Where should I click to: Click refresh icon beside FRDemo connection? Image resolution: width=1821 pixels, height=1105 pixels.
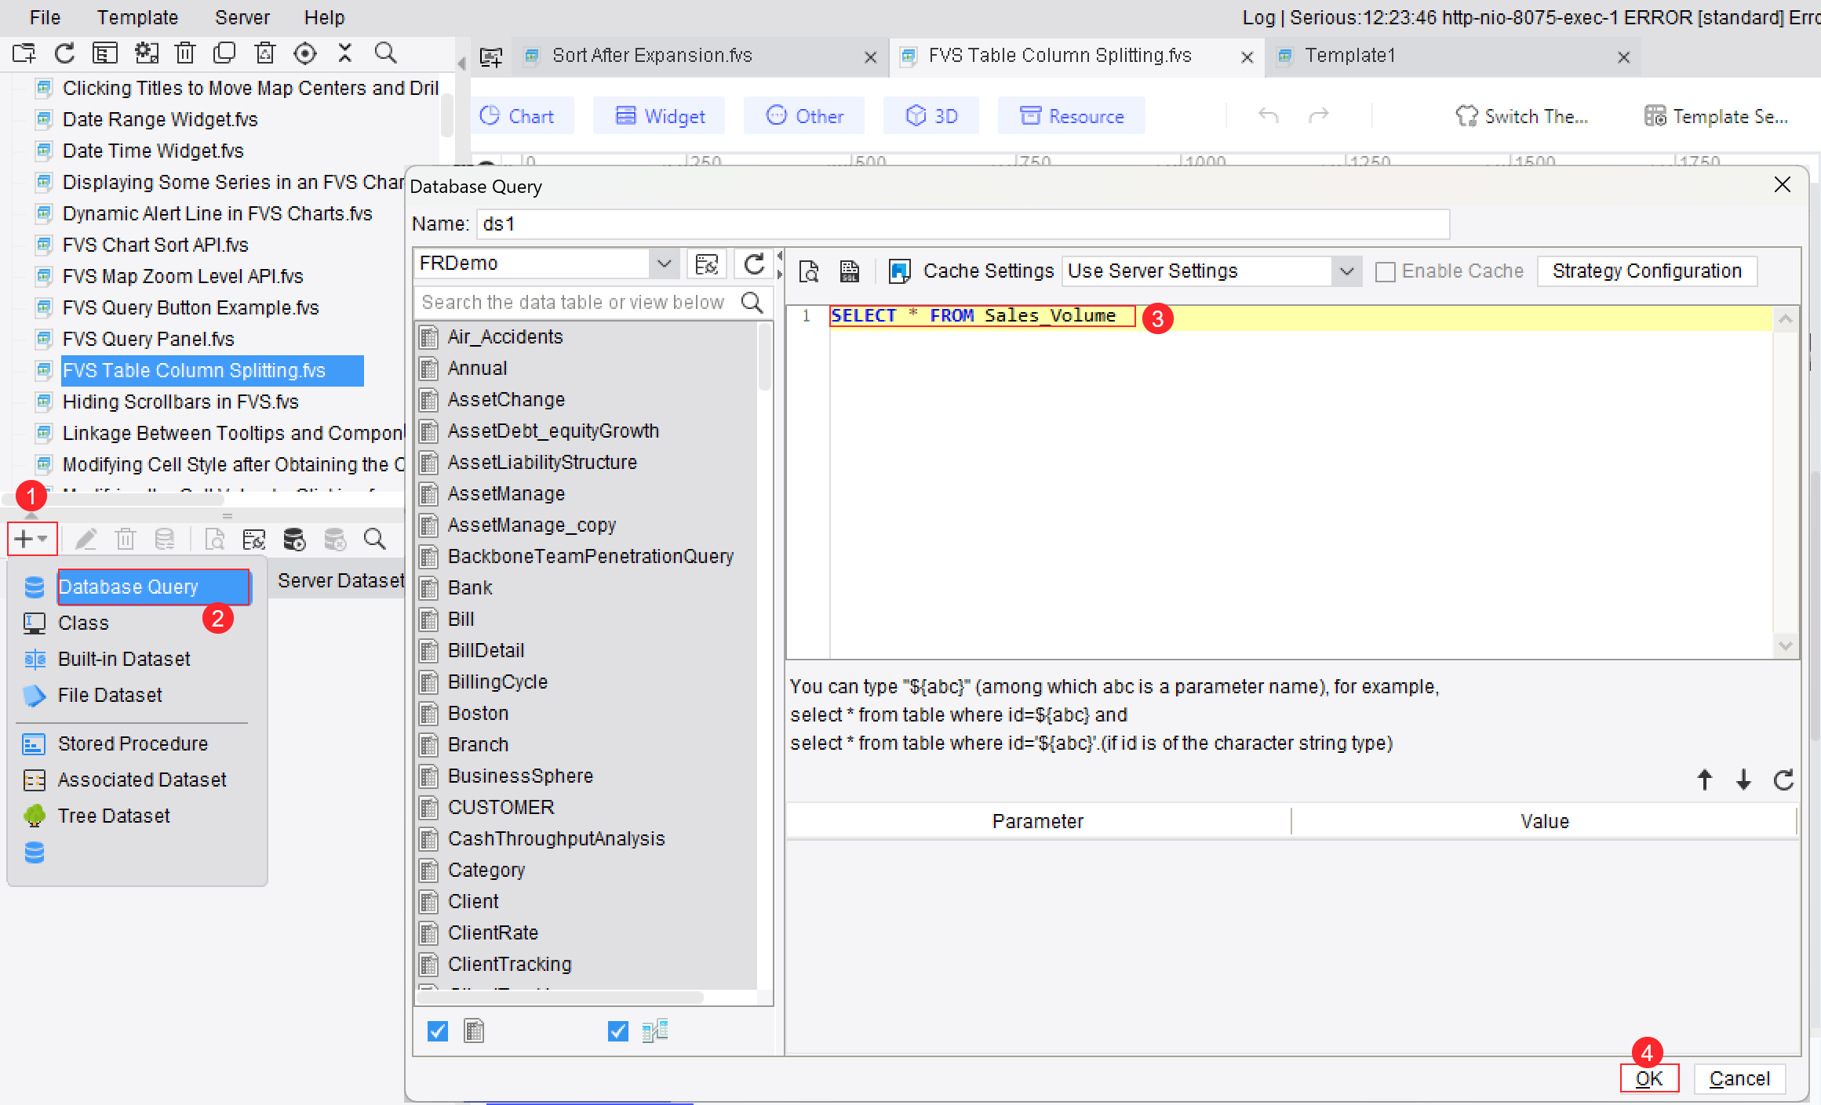tap(754, 264)
